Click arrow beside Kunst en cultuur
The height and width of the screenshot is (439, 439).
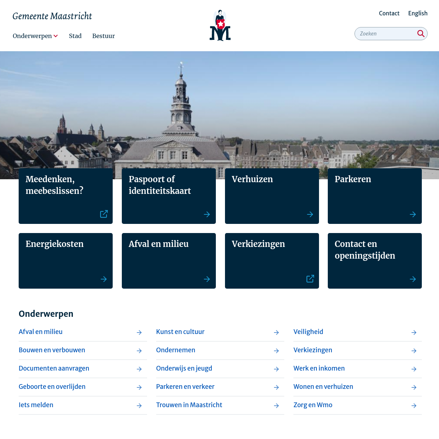tap(277, 333)
